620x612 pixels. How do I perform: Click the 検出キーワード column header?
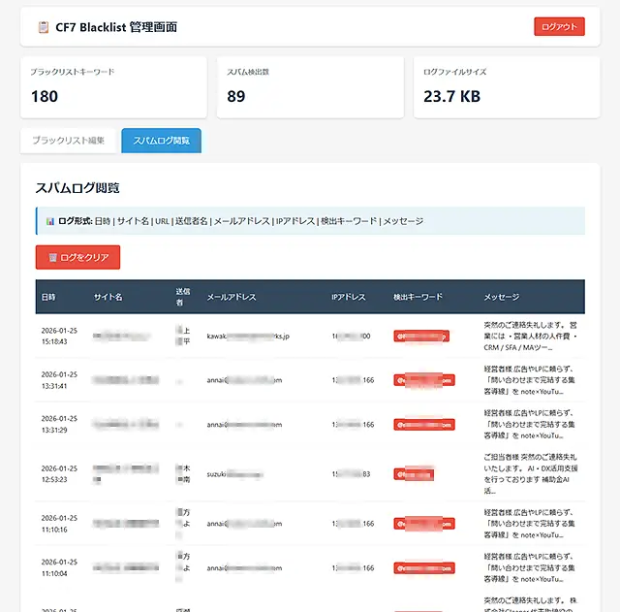point(418,297)
